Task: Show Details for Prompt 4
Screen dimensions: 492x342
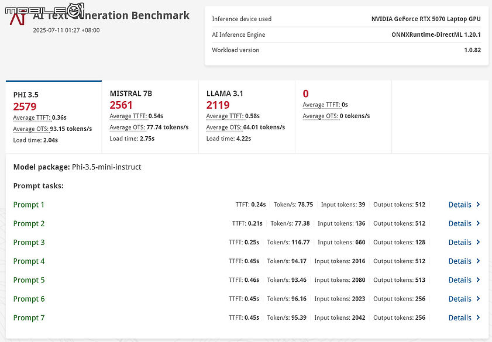Action: (464, 261)
